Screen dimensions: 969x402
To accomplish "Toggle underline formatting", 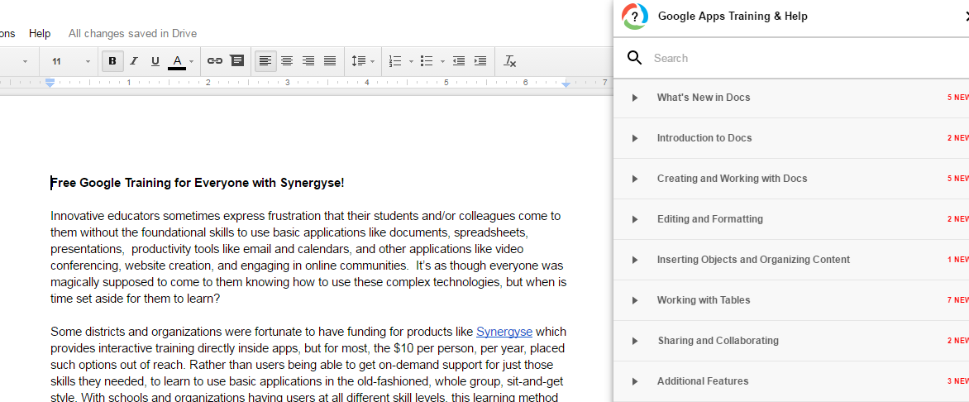I will pyautogui.click(x=155, y=61).
